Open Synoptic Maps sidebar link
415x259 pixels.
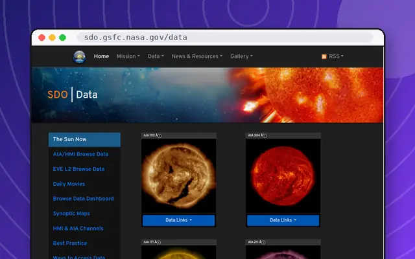[71, 214]
